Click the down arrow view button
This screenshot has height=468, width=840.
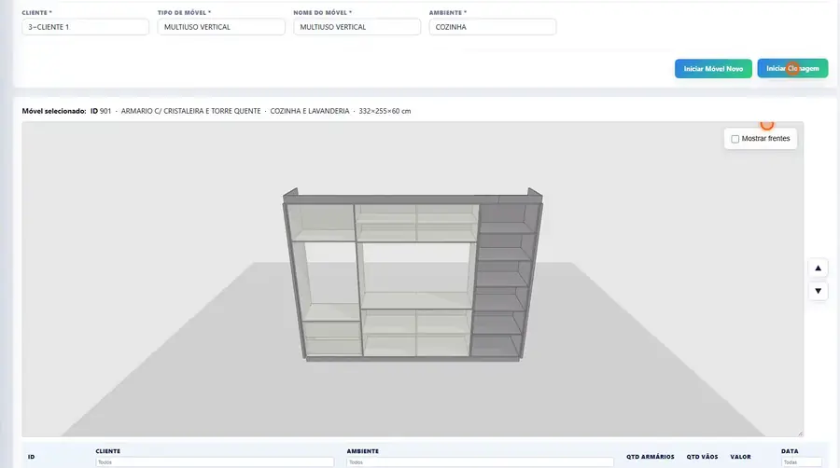(x=818, y=291)
